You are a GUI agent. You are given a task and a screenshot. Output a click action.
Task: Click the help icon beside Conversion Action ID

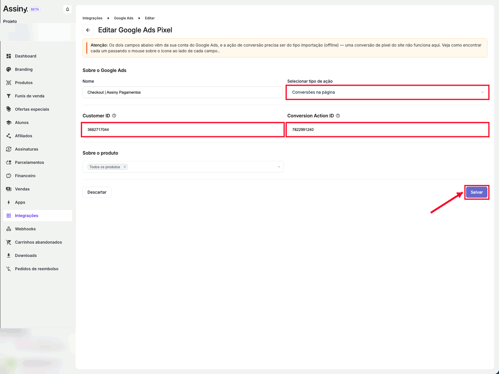338,116
